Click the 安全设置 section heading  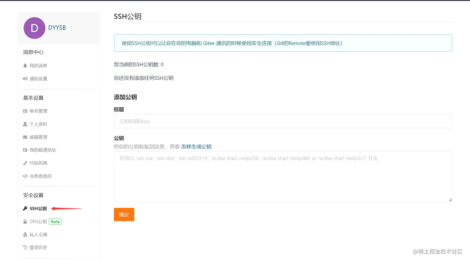[33, 195]
